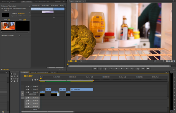Toggle Snap in the timeline header
Image resolution: width=176 pixels, height=113 pixels.
point(32,80)
